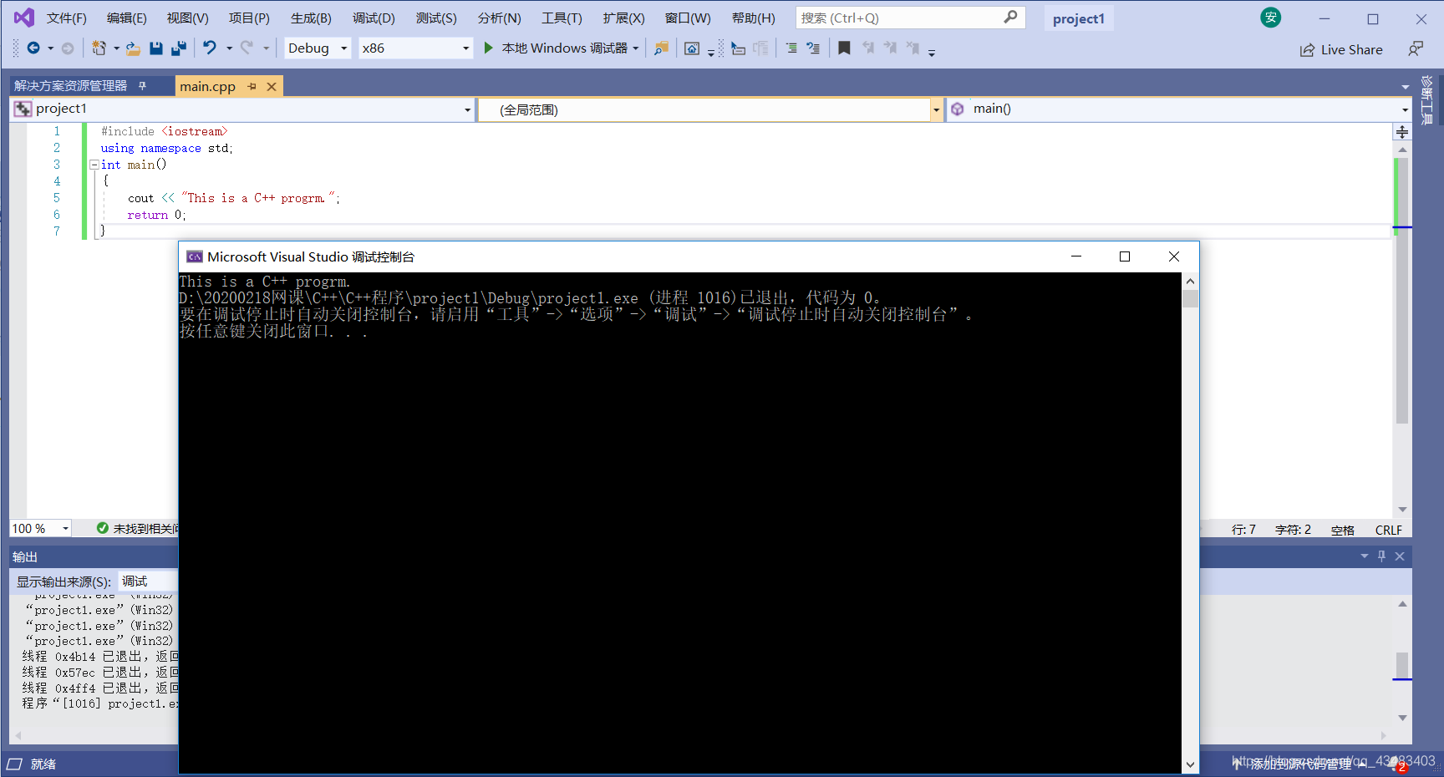Expand the local Windows debugger dropdown arrow
The image size is (1444, 777).
point(636,48)
